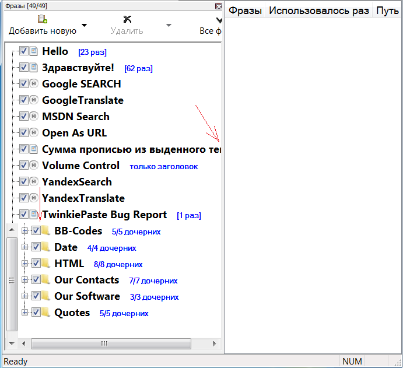This screenshot has height=368, width=403.
Task: Select the Our Software folder label
Action: [x=87, y=296]
